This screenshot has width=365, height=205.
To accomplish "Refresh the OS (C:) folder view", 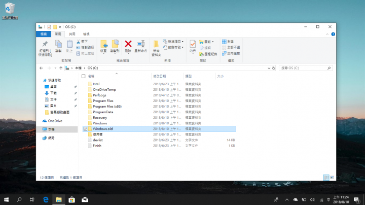I will (274, 68).
